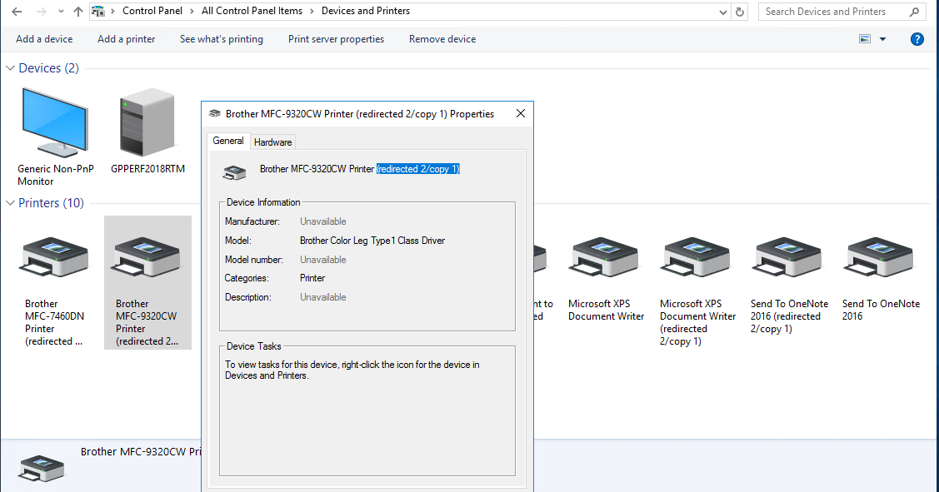Refresh the Devices and Printers view

pyautogui.click(x=740, y=12)
